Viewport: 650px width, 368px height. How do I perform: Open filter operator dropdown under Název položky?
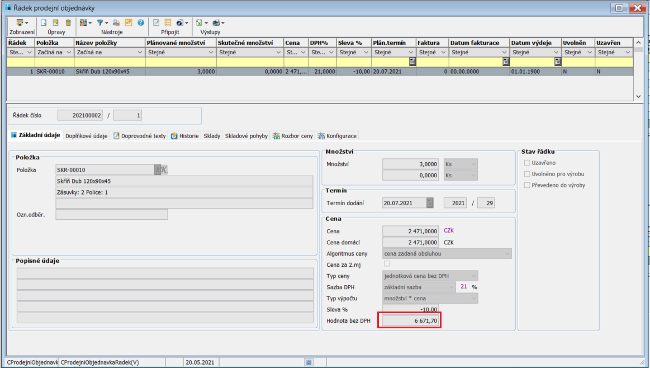tap(140, 53)
